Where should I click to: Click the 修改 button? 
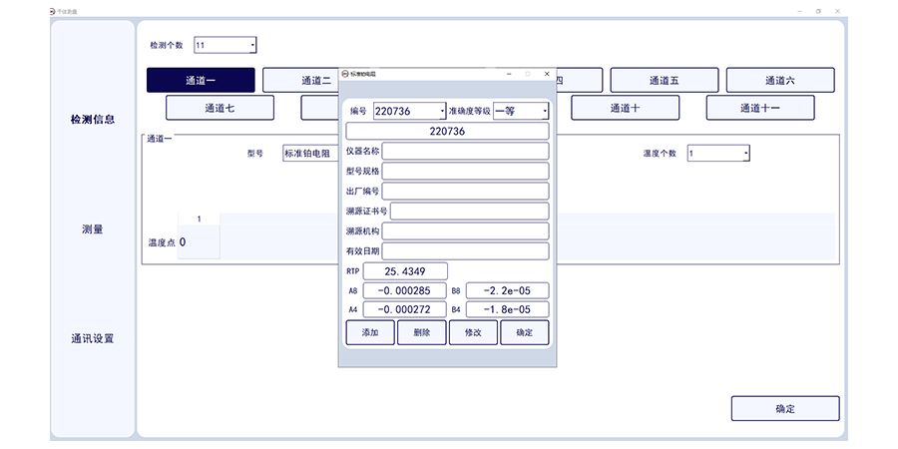pyautogui.click(x=473, y=332)
